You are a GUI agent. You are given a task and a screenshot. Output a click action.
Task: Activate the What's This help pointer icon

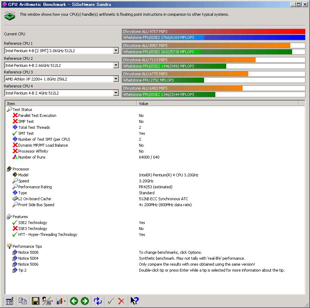135,301
